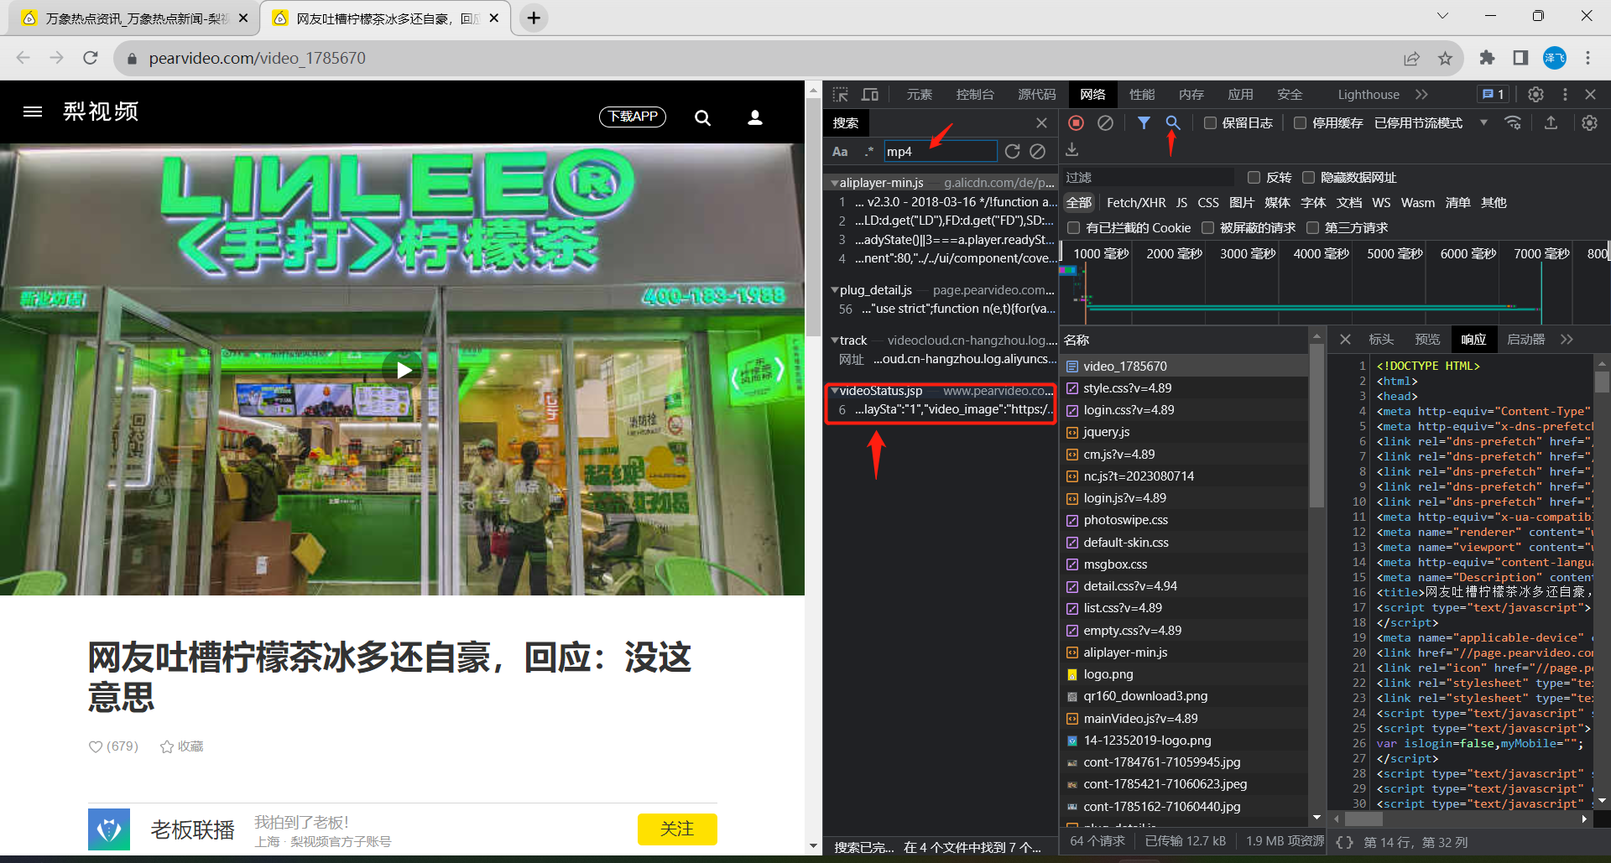Open DevTools settings gear icon
The height and width of the screenshot is (863, 1611).
pyautogui.click(x=1535, y=95)
